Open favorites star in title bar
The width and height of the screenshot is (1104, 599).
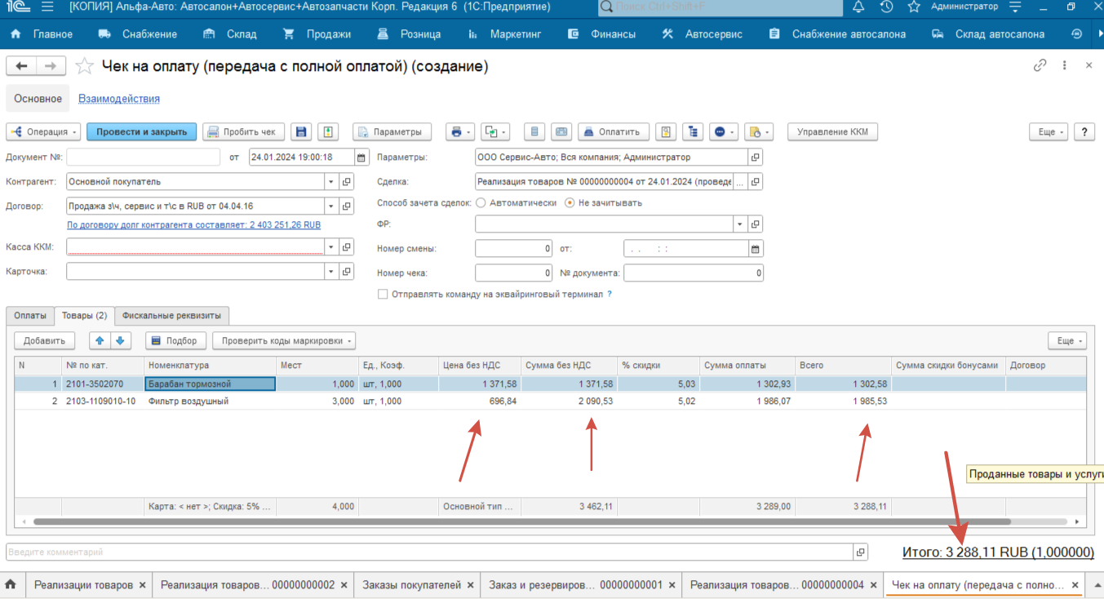[x=914, y=7]
